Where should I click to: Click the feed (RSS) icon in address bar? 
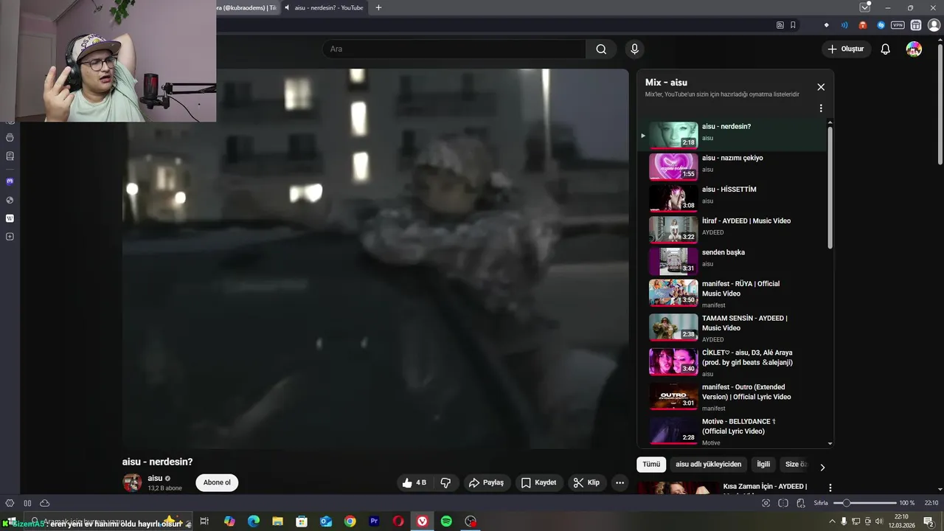780,25
